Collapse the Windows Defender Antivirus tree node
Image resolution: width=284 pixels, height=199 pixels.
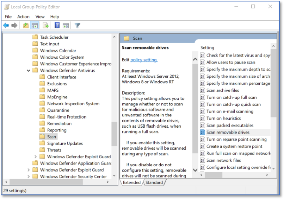[x=29, y=71]
